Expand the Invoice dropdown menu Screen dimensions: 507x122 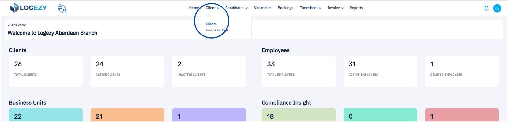tap(335, 8)
